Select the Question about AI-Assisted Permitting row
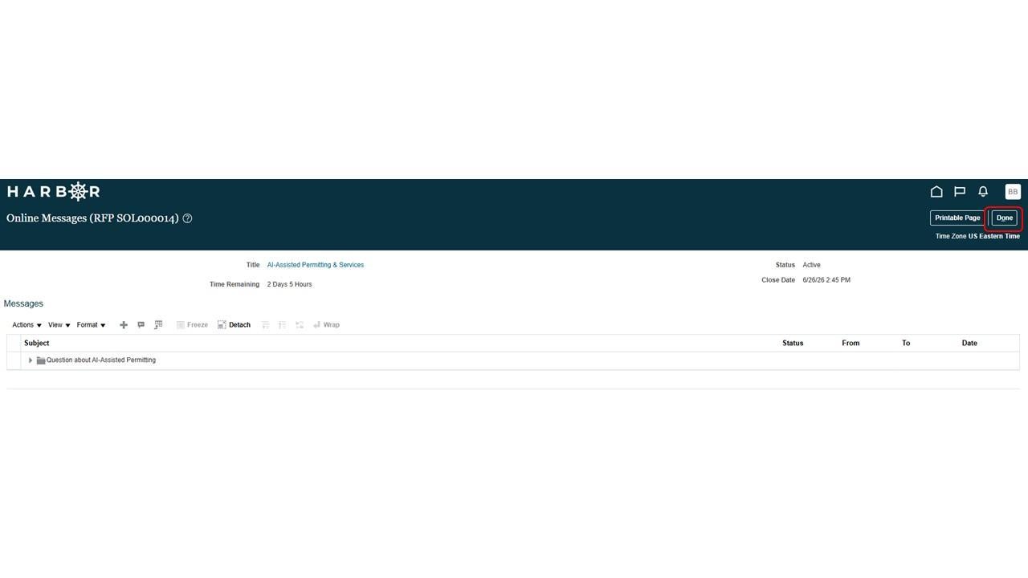 tap(513, 360)
